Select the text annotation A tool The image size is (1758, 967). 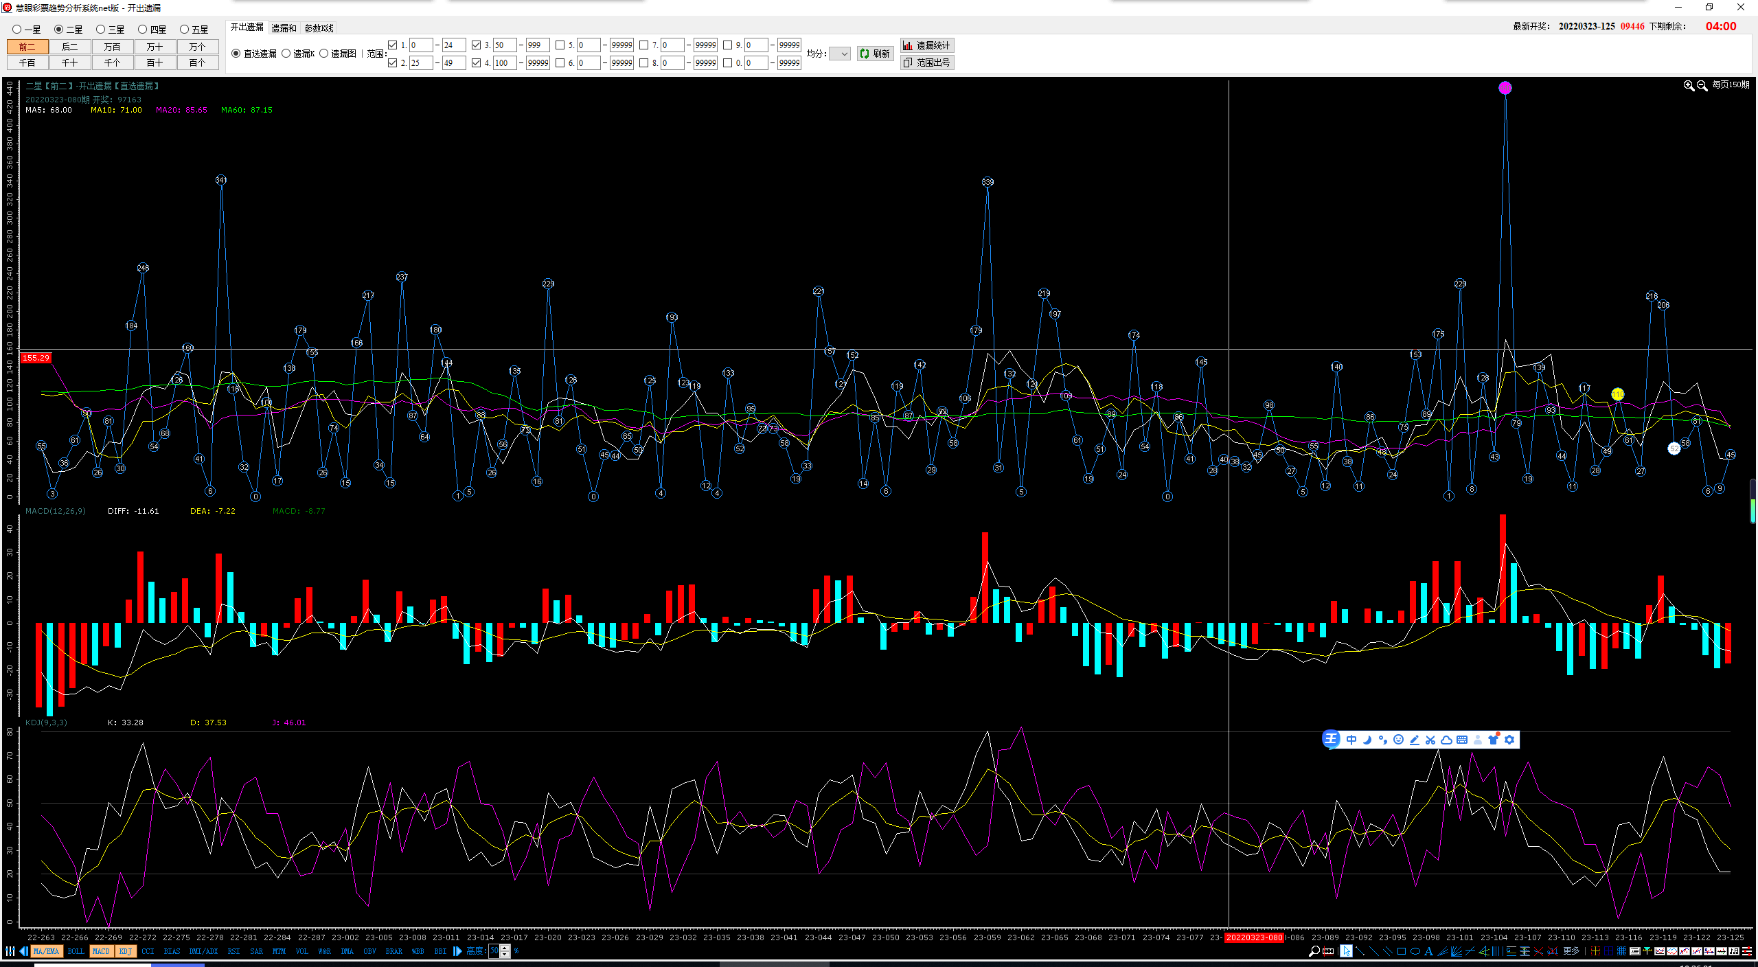tap(1428, 951)
